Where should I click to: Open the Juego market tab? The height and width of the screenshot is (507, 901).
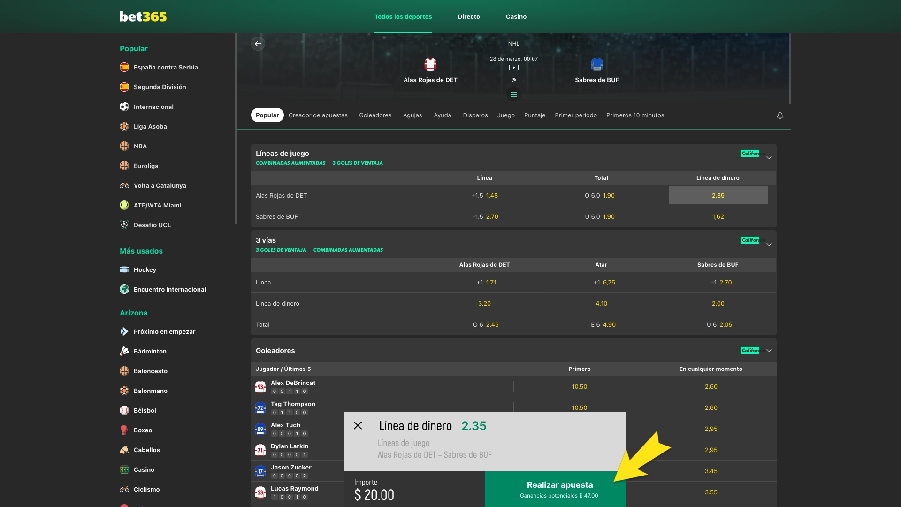pyautogui.click(x=506, y=115)
